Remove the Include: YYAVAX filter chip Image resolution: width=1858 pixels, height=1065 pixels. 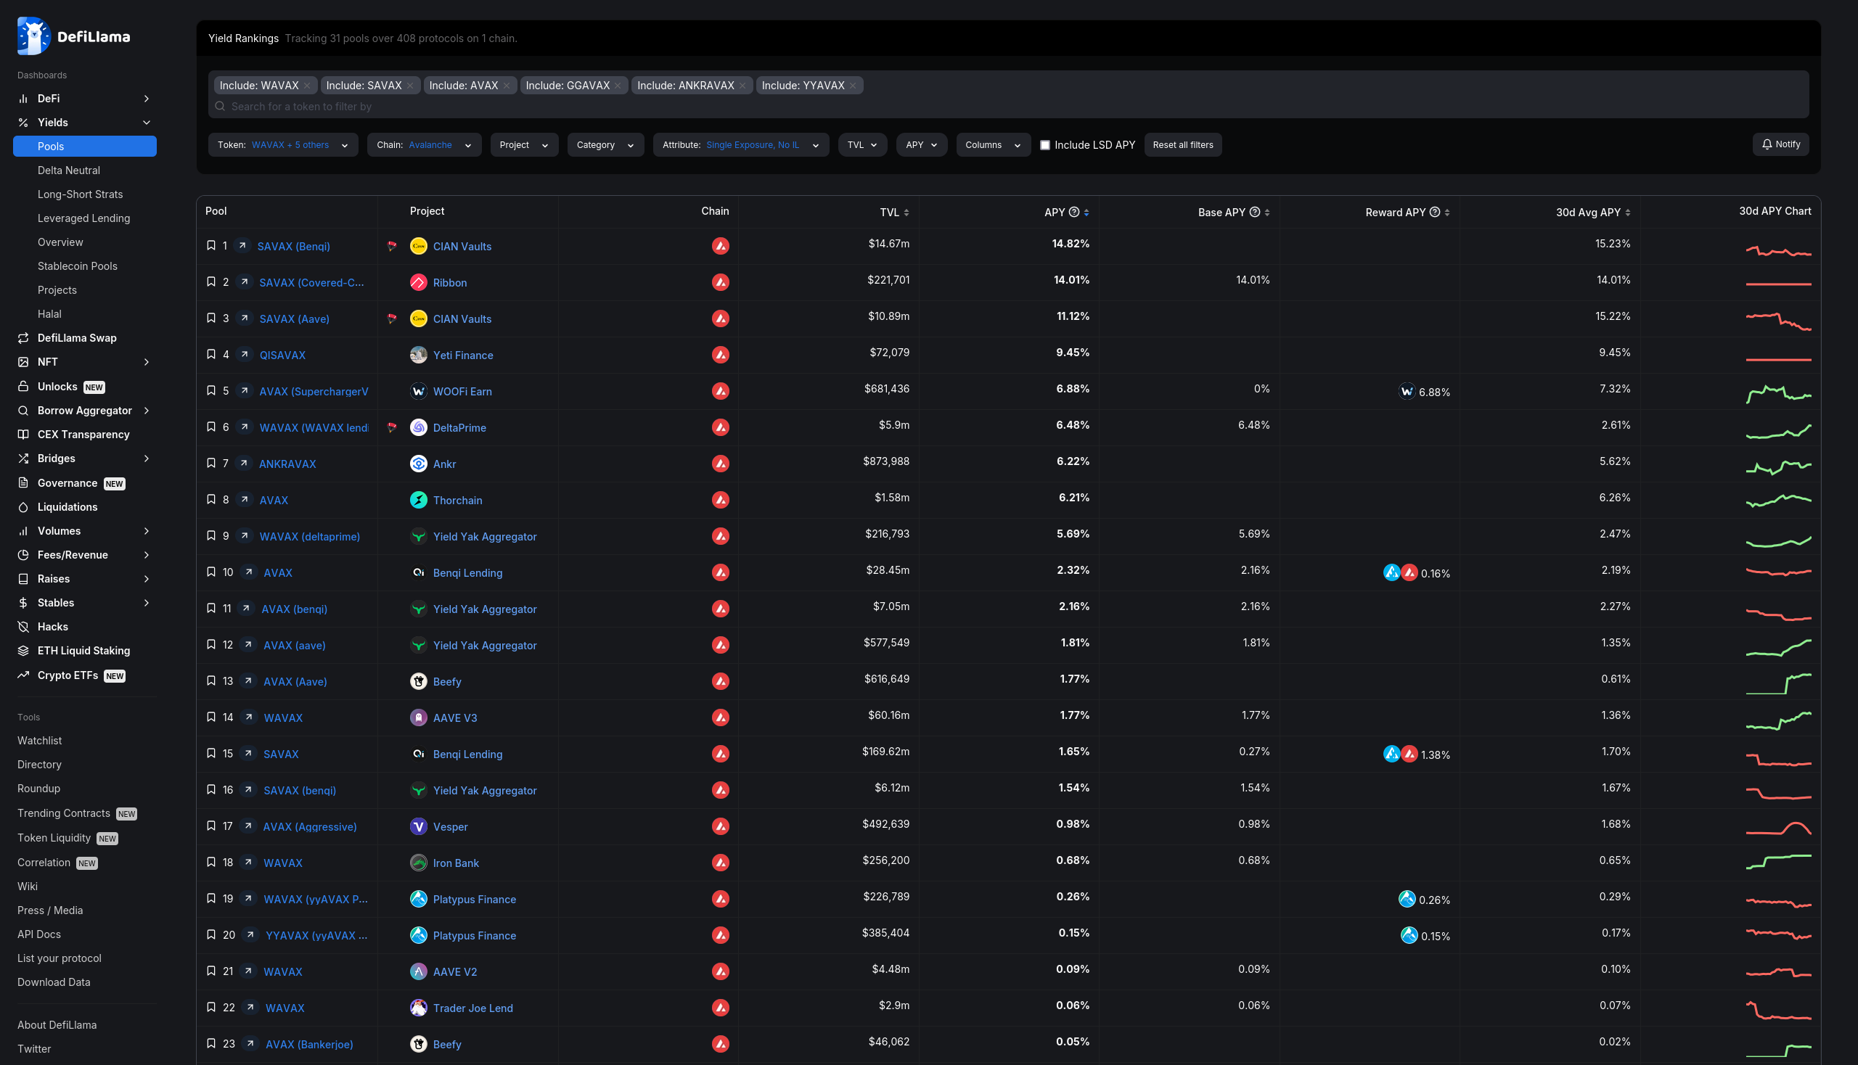pyautogui.click(x=854, y=86)
